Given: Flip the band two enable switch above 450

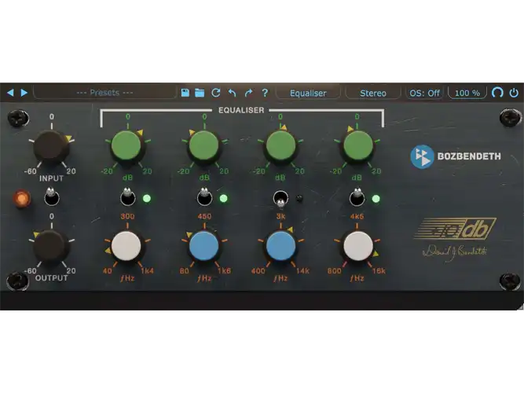Looking at the screenshot, I should pyautogui.click(x=204, y=197).
